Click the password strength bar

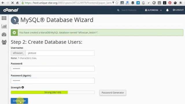tap(53, 92)
